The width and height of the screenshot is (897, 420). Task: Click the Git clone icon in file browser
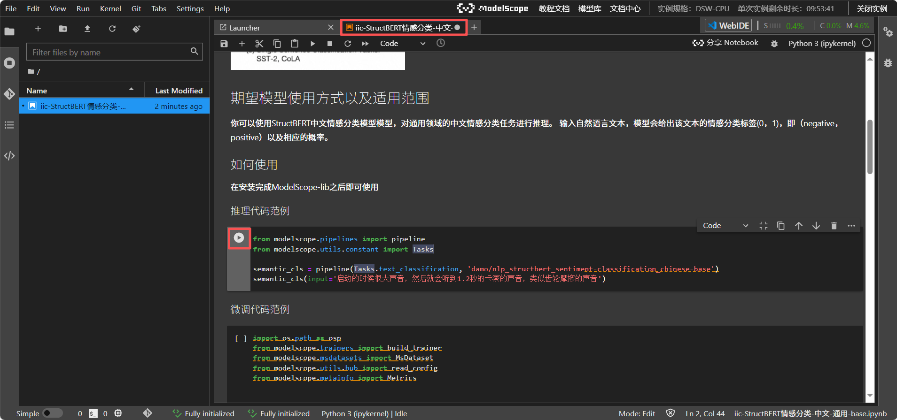(136, 29)
